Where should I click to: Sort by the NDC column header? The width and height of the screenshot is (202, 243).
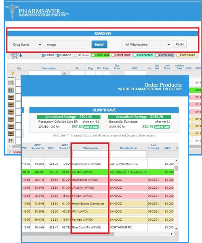(135, 68)
